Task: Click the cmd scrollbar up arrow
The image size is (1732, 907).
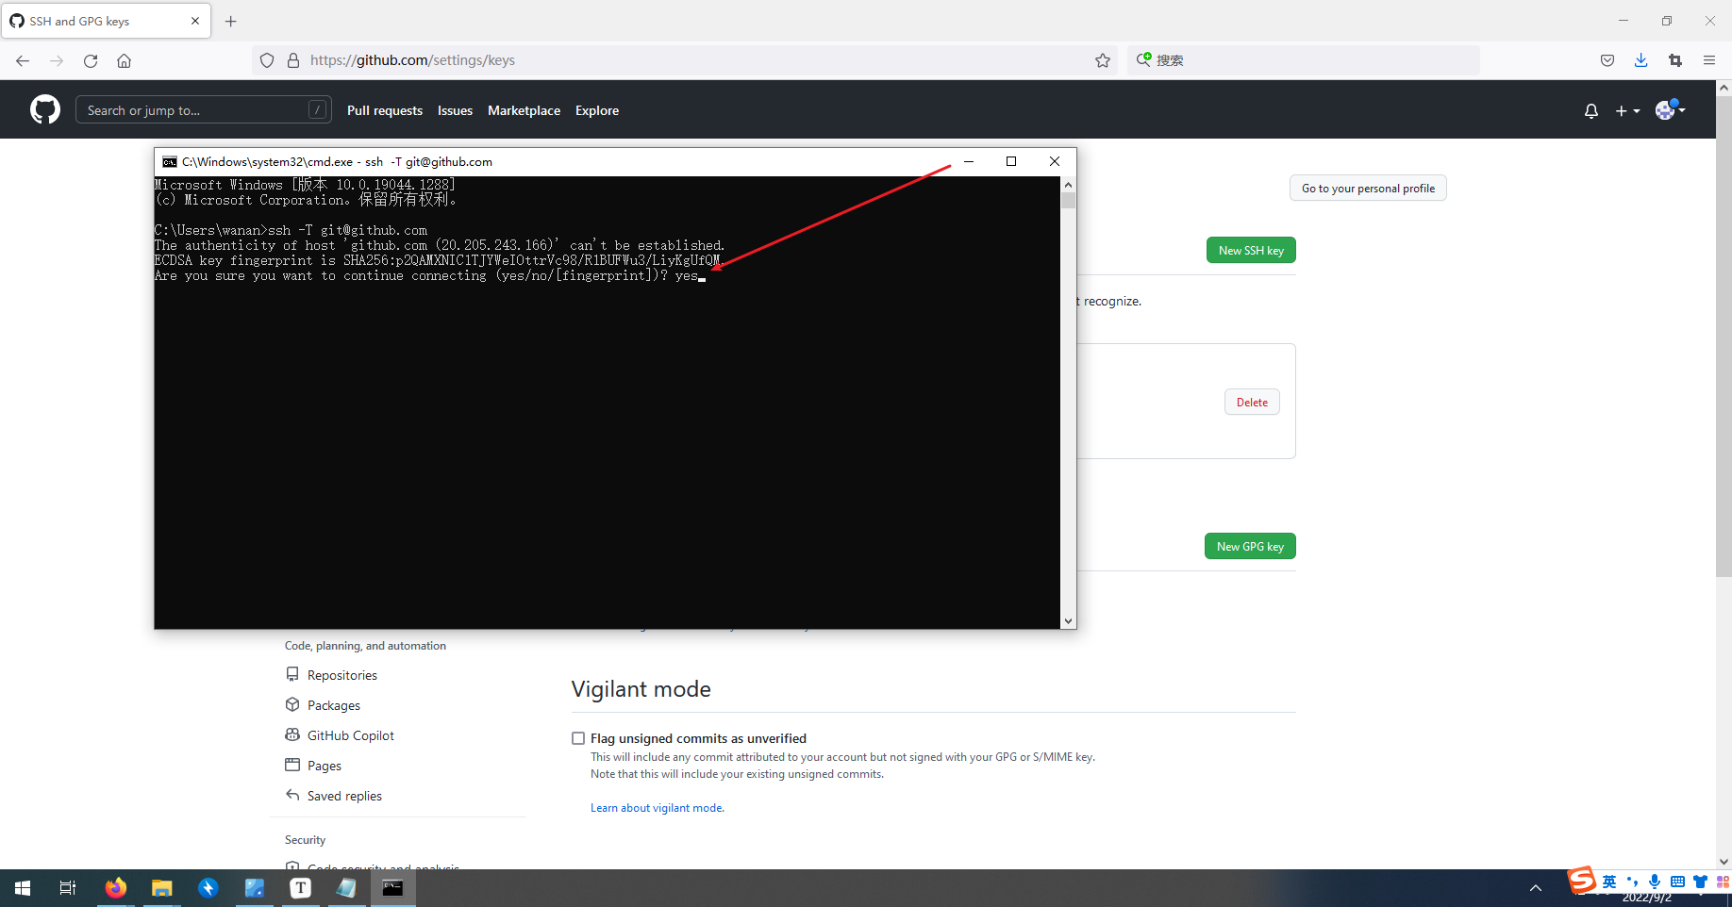Action: [x=1068, y=184]
